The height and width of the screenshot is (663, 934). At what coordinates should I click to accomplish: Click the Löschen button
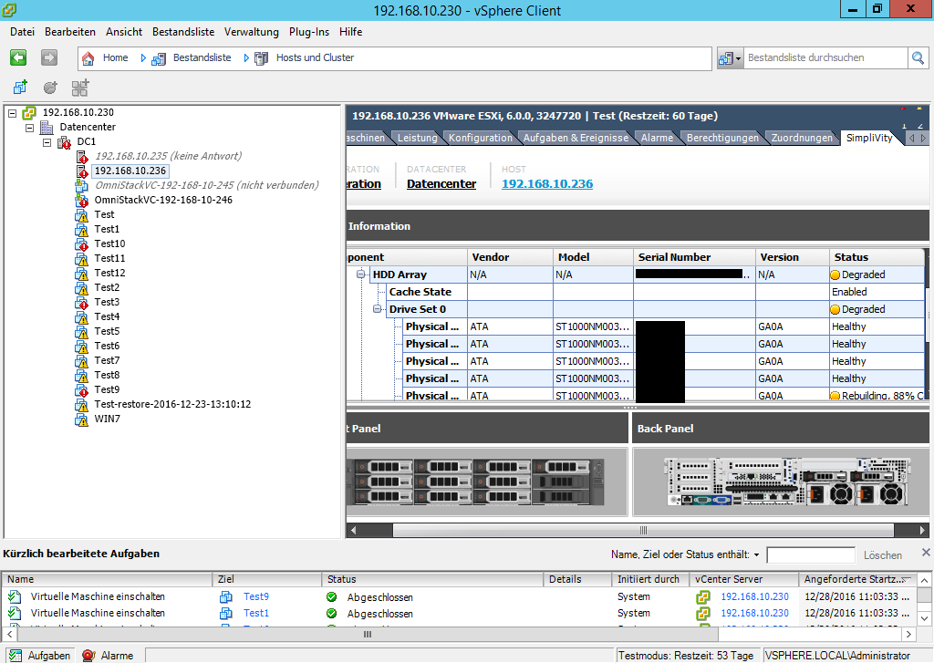[x=883, y=555]
